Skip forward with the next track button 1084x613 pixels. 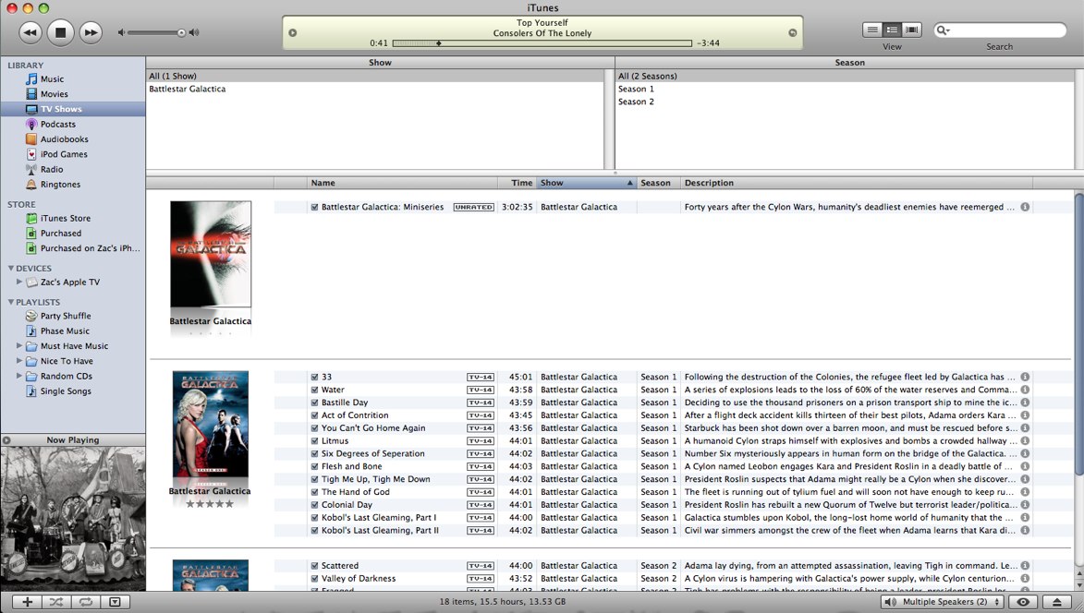click(91, 32)
